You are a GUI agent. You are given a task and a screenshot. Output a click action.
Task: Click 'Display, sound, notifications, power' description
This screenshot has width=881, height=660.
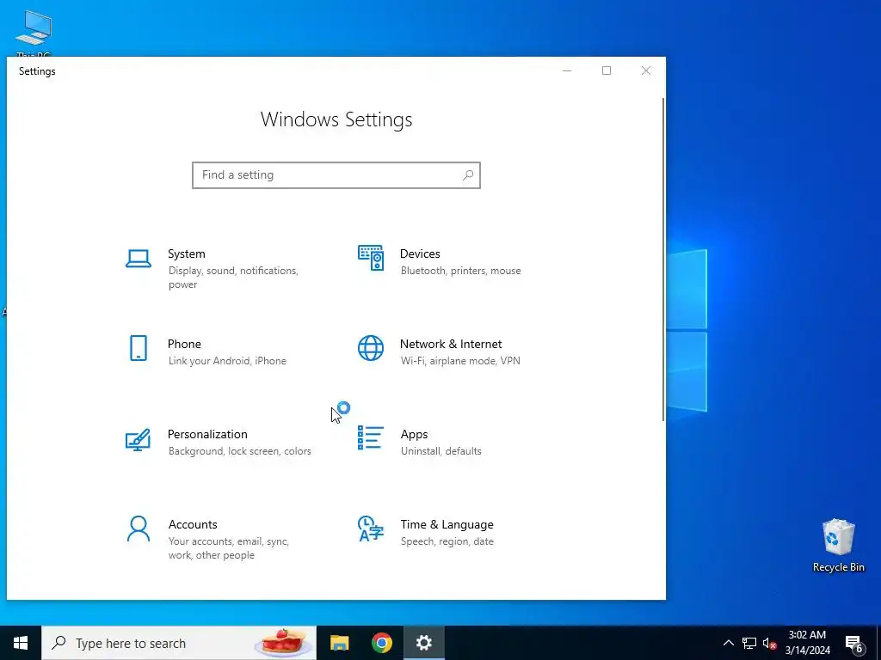pos(233,278)
